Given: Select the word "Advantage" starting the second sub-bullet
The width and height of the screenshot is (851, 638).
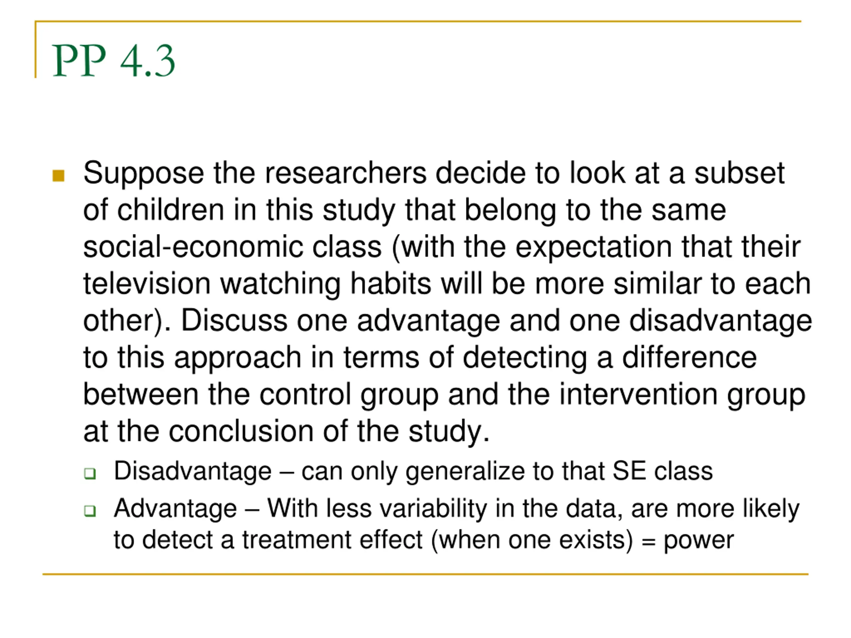Looking at the screenshot, I should tap(176, 509).
